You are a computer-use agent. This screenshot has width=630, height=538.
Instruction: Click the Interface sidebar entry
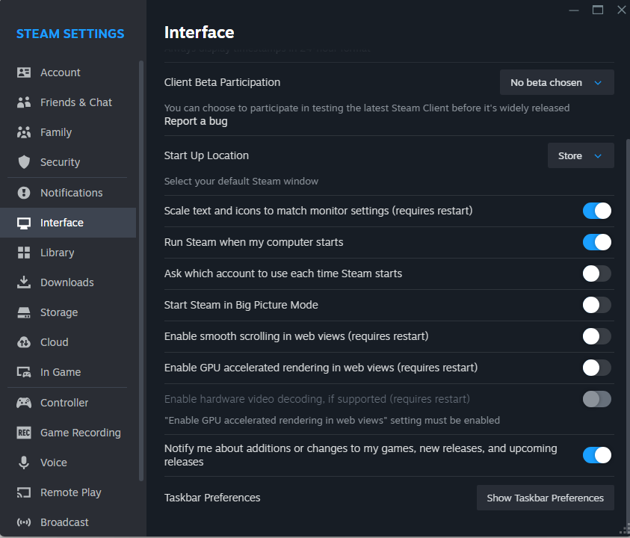[x=68, y=223]
